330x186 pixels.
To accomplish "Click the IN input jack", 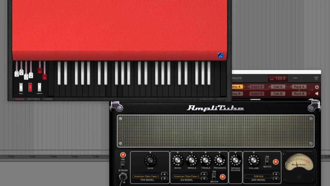I will pyautogui.click(x=123, y=177).
